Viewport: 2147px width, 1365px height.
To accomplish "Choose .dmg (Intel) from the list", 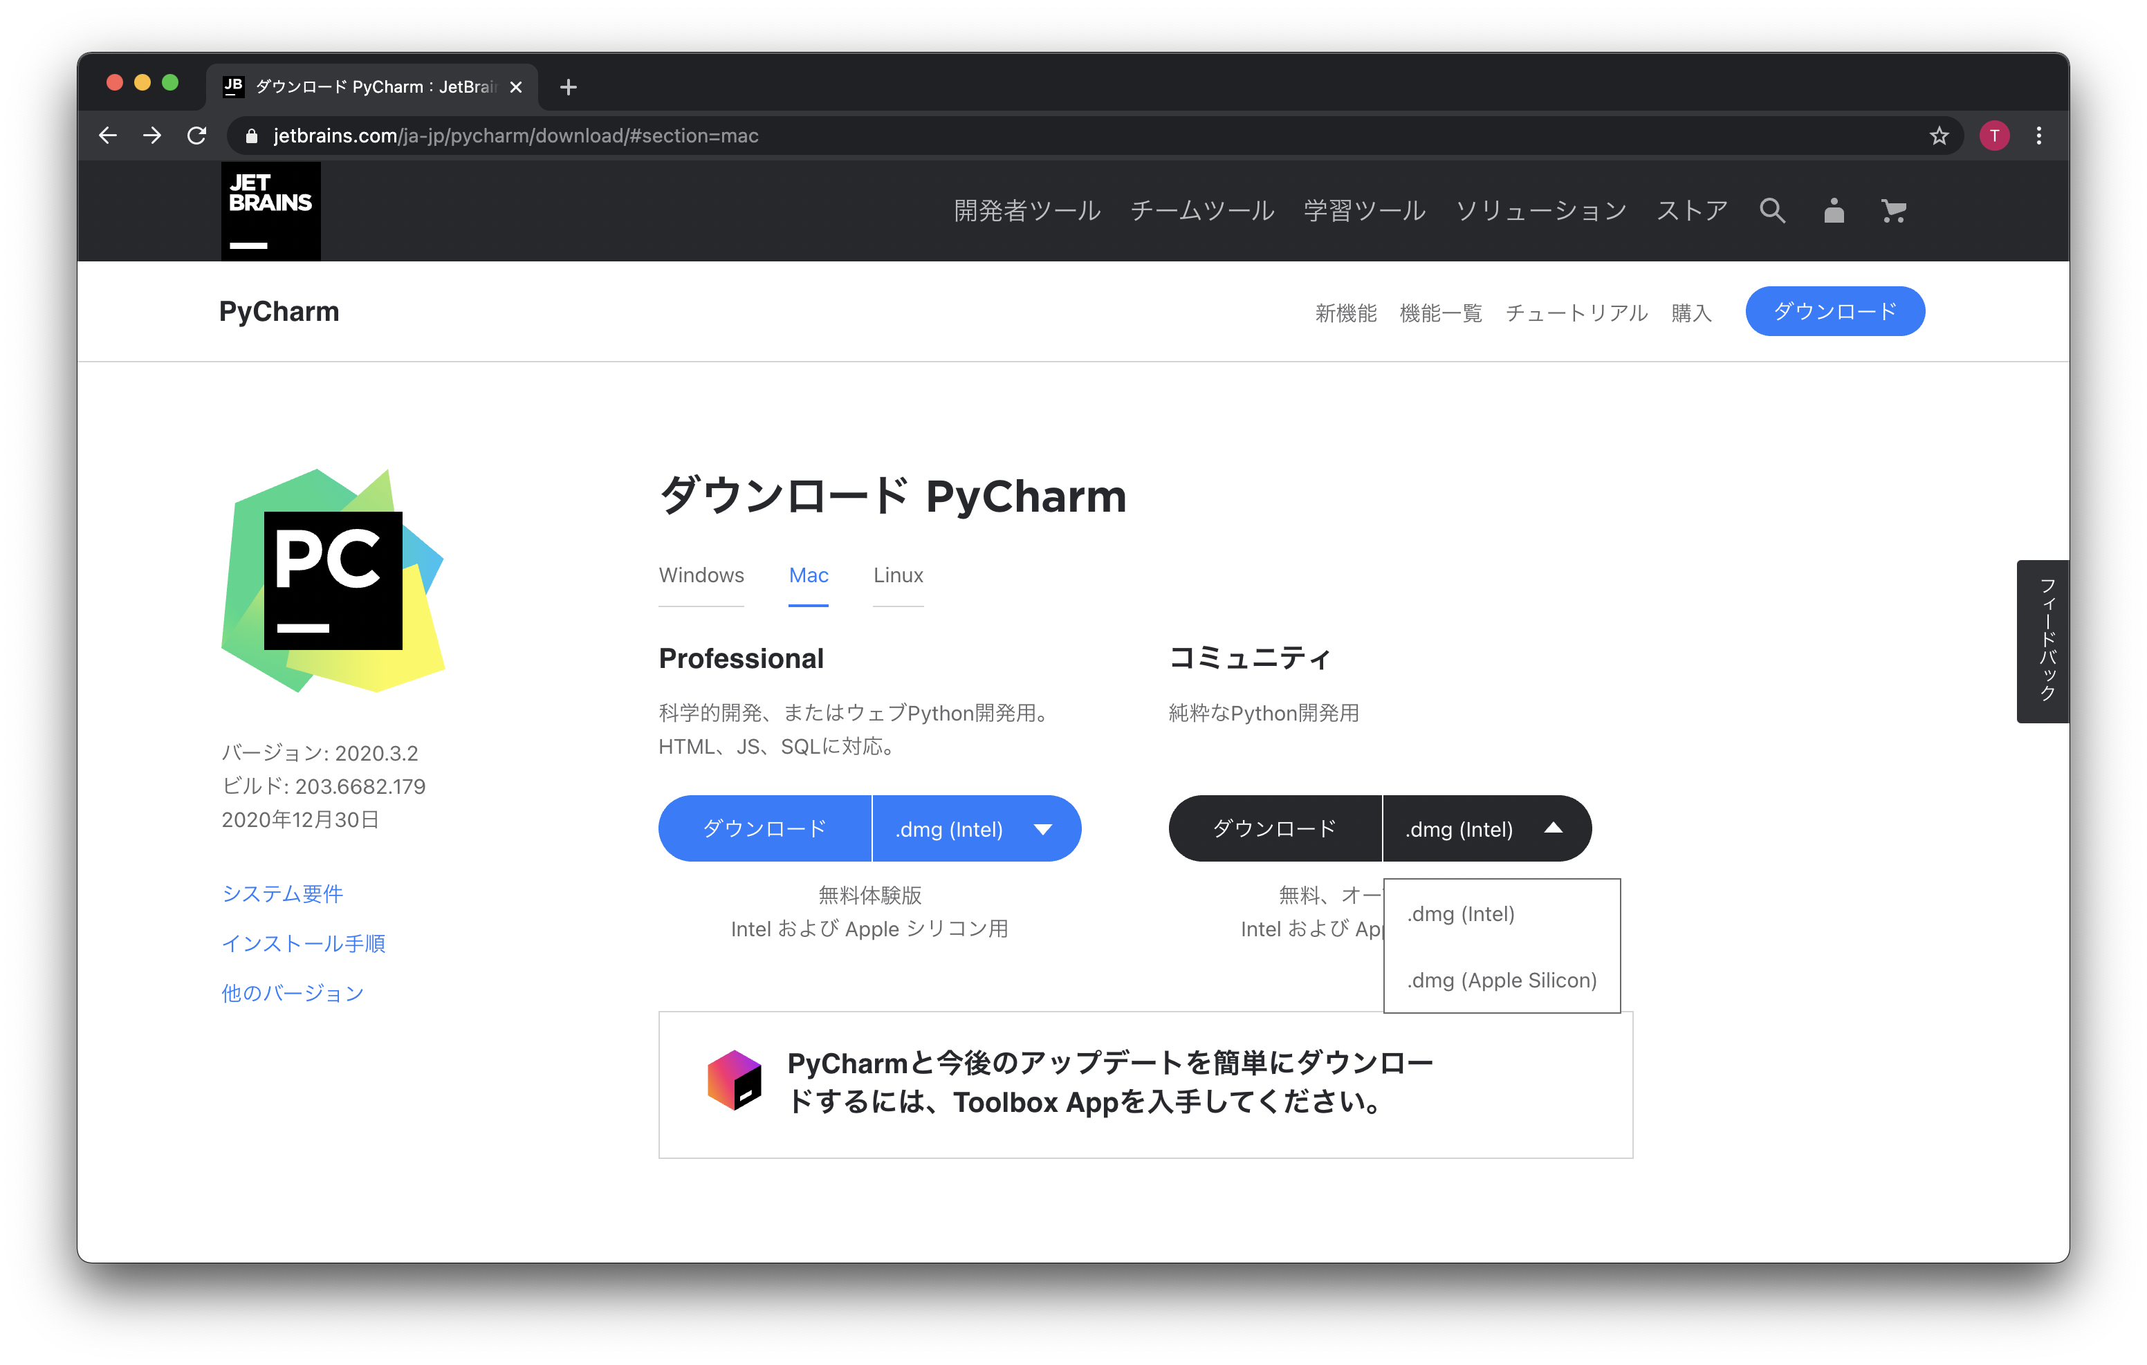I will click(1502, 914).
